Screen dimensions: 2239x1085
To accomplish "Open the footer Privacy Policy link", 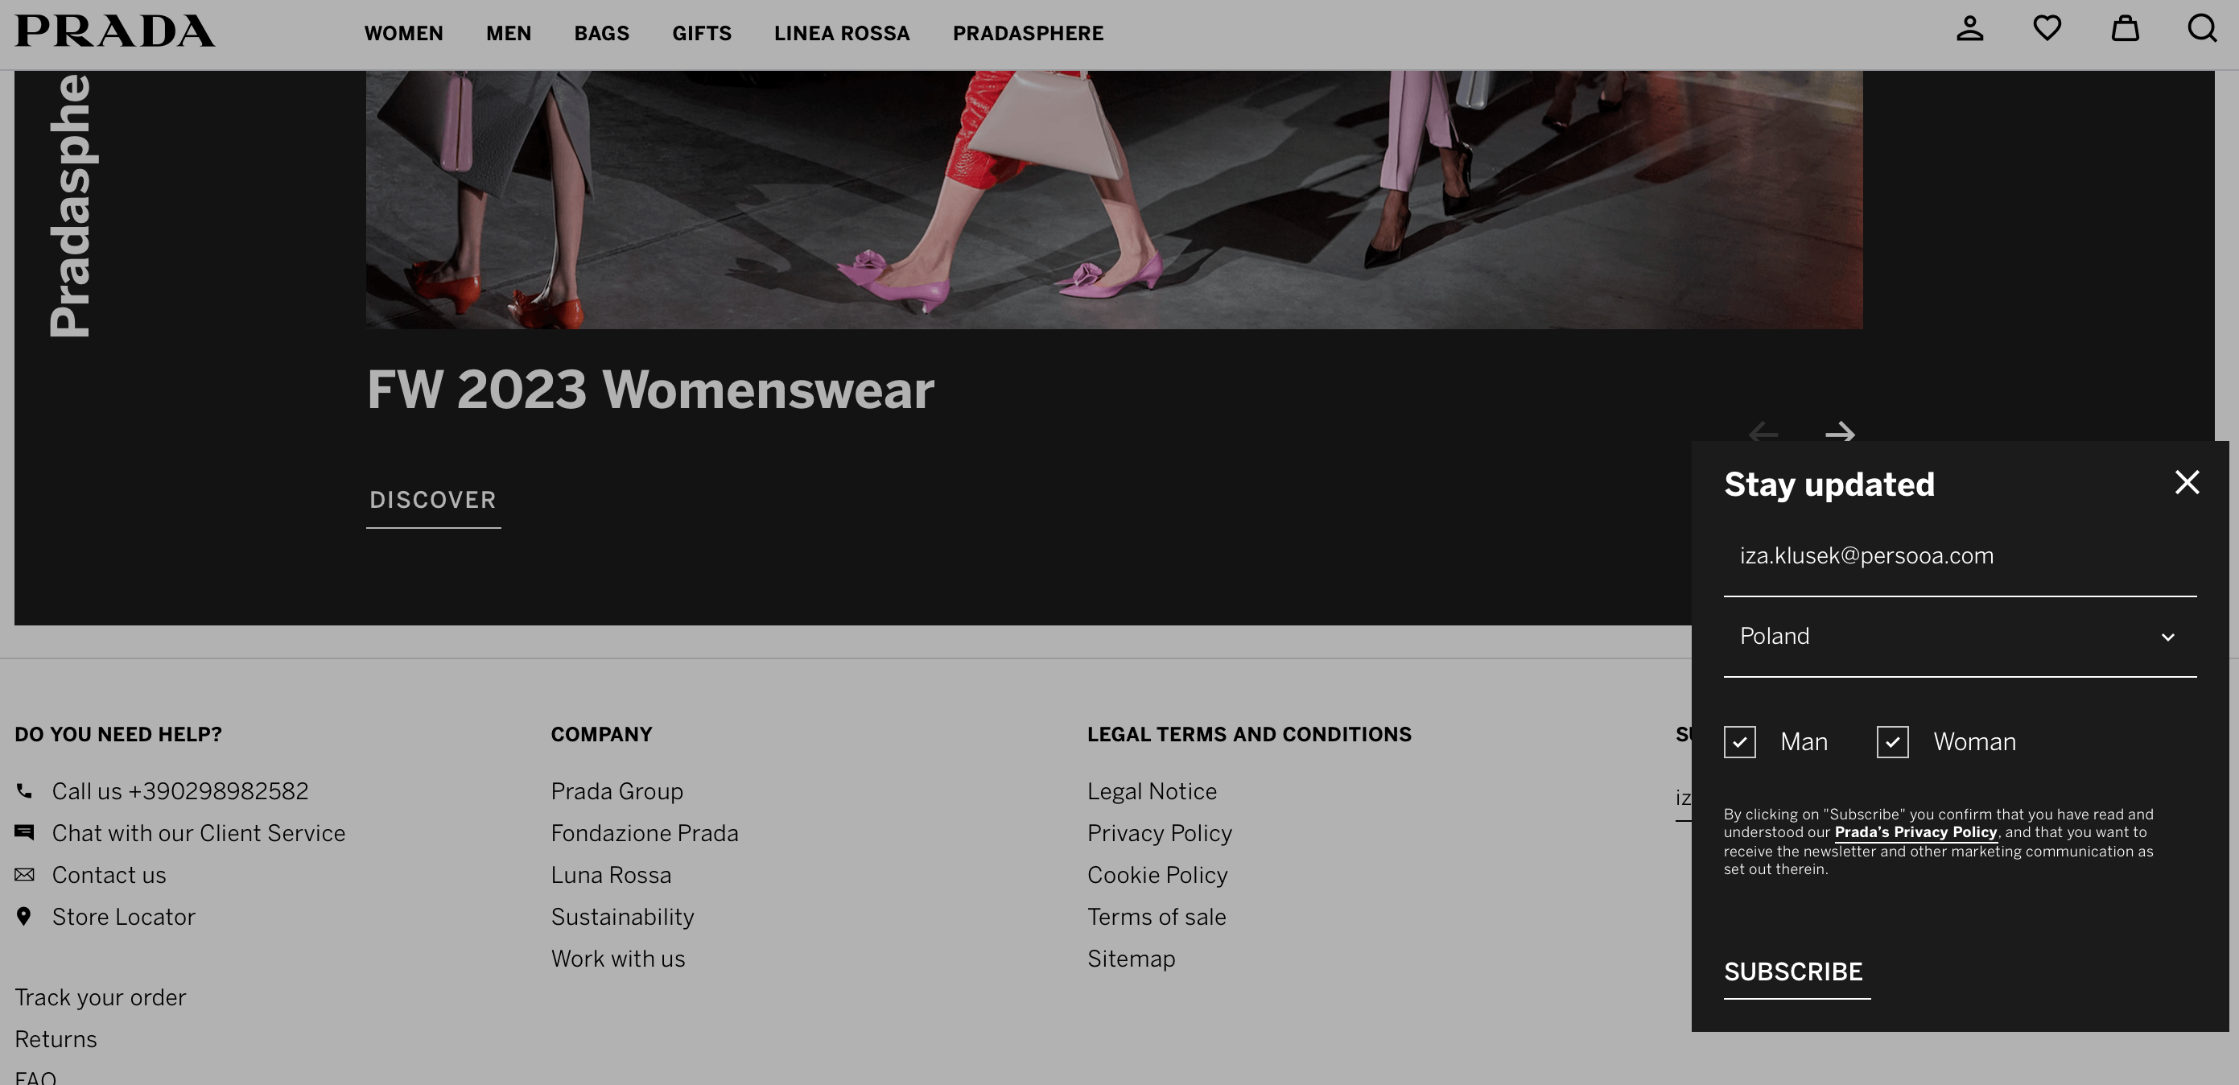I will pyautogui.click(x=1160, y=832).
